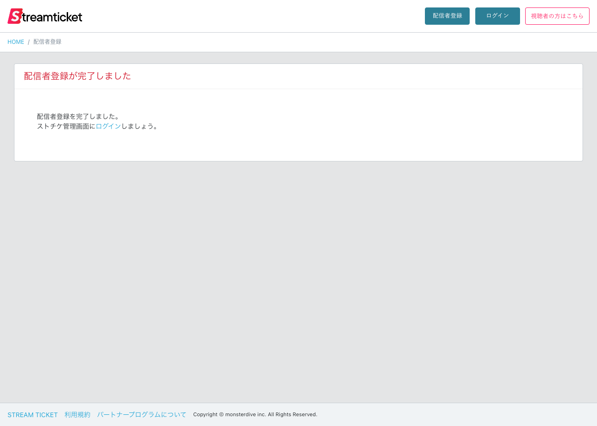Open the STREAM TICKET footer link
Image resolution: width=597 pixels, height=426 pixels.
tap(33, 415)
